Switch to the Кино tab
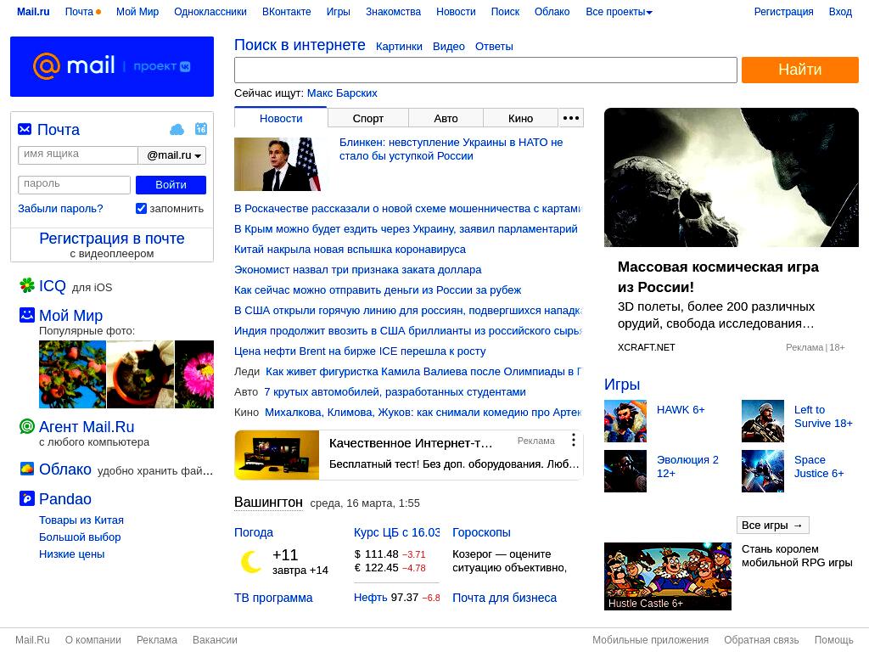This screenshot has width=869, height=652. (x=520, y=118)
